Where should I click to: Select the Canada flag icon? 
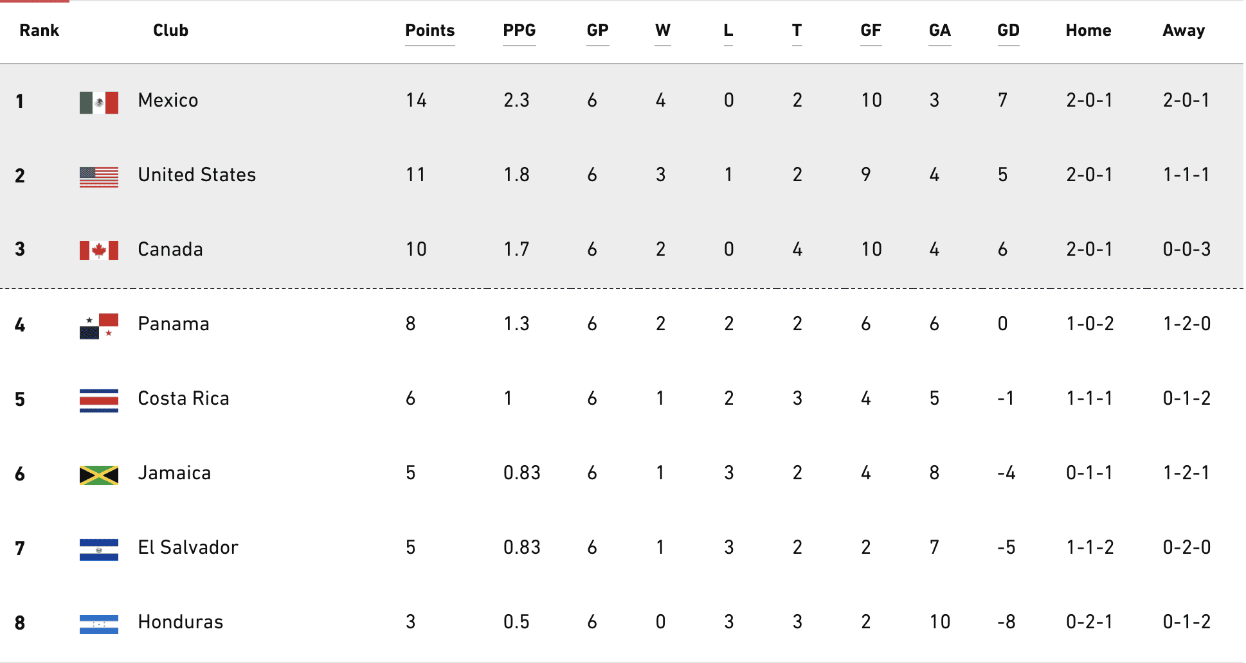[99, 251]
